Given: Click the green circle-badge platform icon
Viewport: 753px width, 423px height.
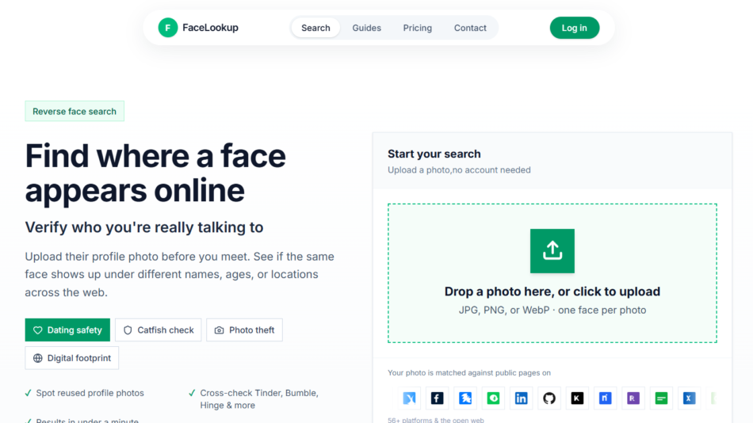Looking at the screenshot, I should pyautogui.click(x=493, y=398).
